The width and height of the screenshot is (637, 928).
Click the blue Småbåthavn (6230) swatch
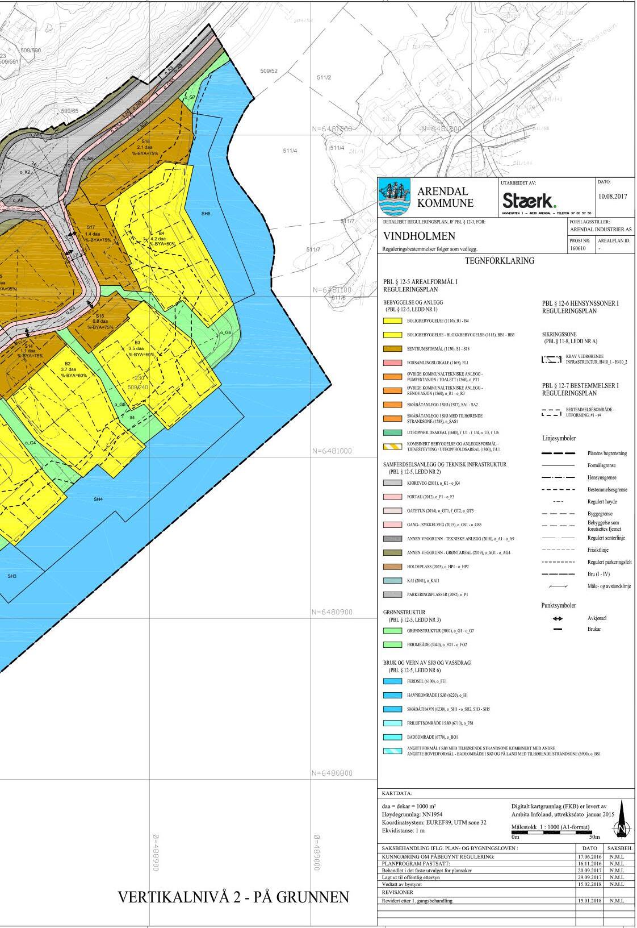click(x=393, y=709)
